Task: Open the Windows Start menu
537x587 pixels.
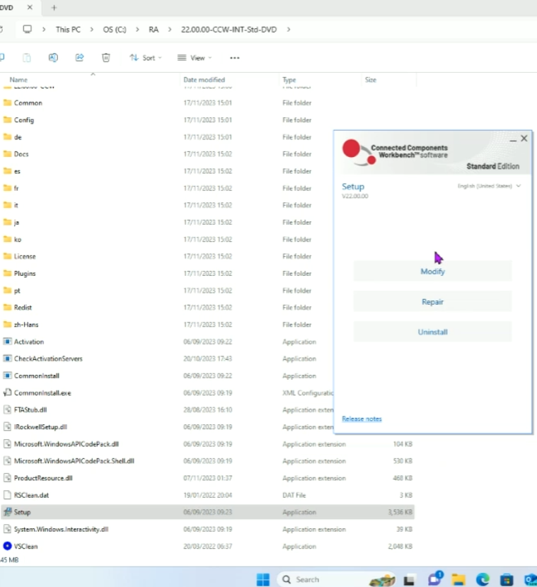Action: (x=263, y=579)
